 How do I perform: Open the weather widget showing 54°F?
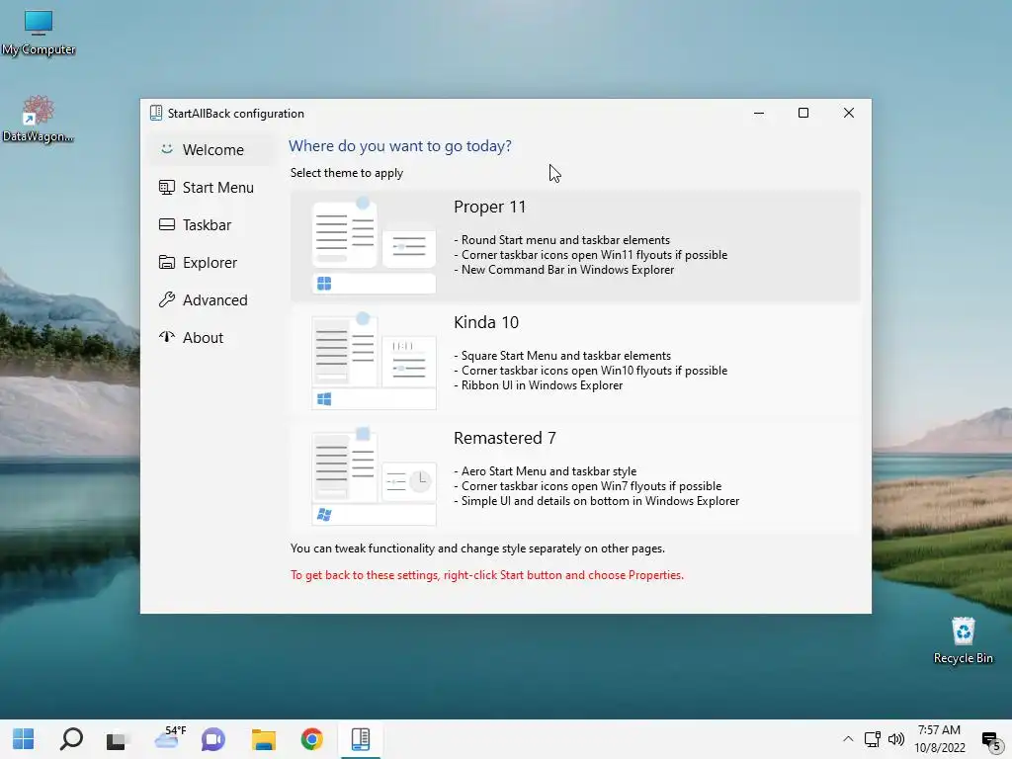(x=169, y=739)
